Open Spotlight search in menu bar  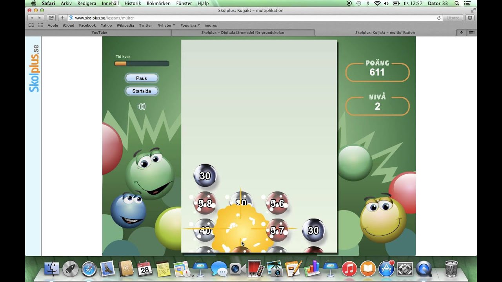(457, 3)
